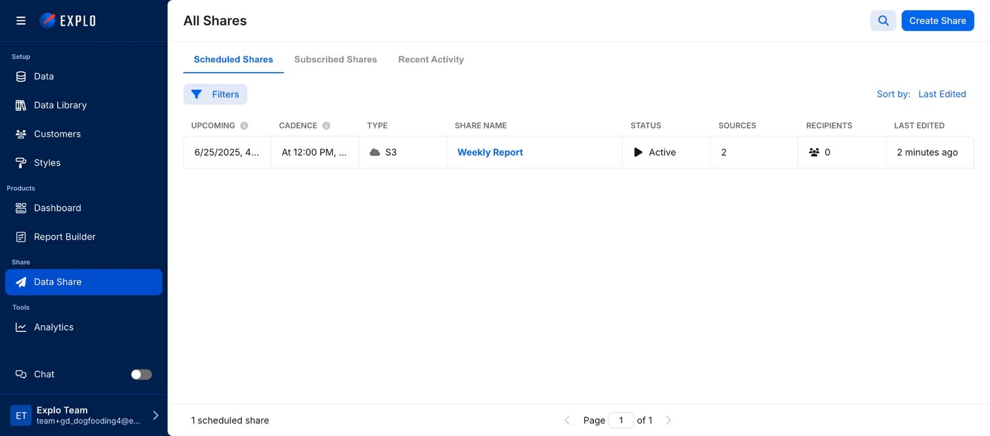Expand the Explo Team account chevron
Screen dimensions: 990x436
pyautogui.click(x=156, y=415)
